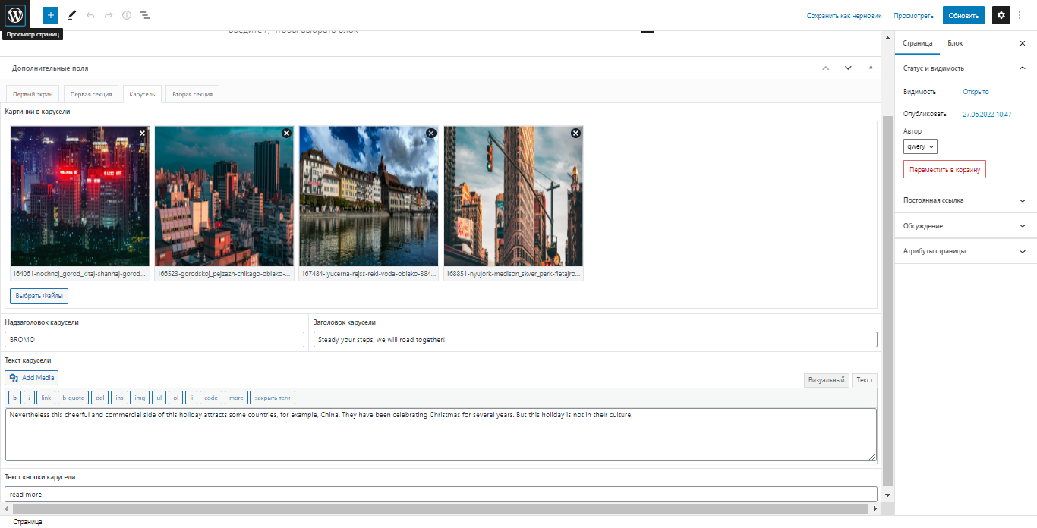This screenshot has height=528, width=1037.
Task: Move the custom fields panel up
Action: coord(826,68)
